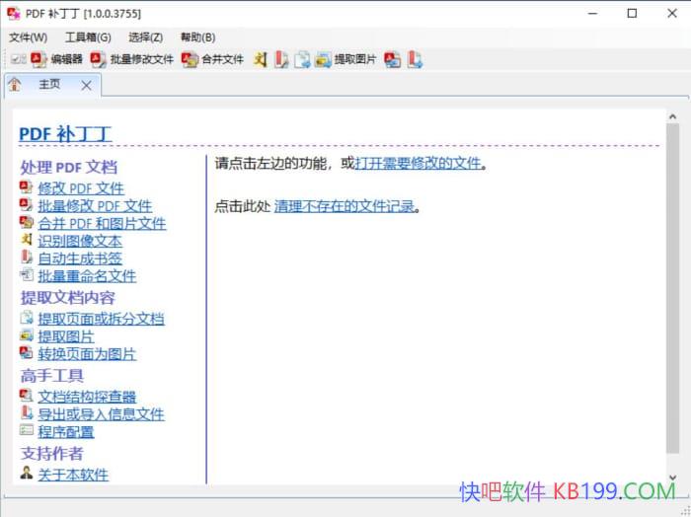
Task: Close the 主页 tab with its X
Action: click(x=86, y=86)
